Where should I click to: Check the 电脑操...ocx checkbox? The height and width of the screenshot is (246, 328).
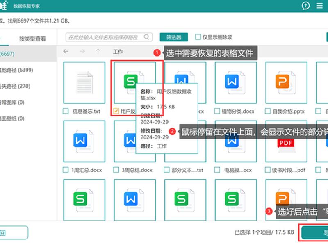217,170
